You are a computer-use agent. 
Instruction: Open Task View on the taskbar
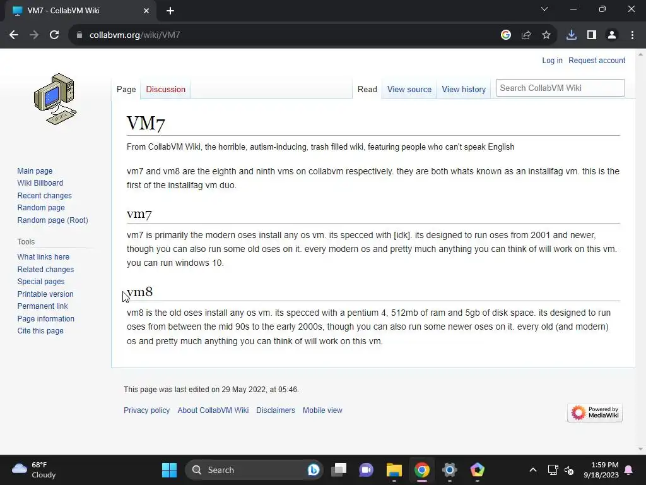339,470
